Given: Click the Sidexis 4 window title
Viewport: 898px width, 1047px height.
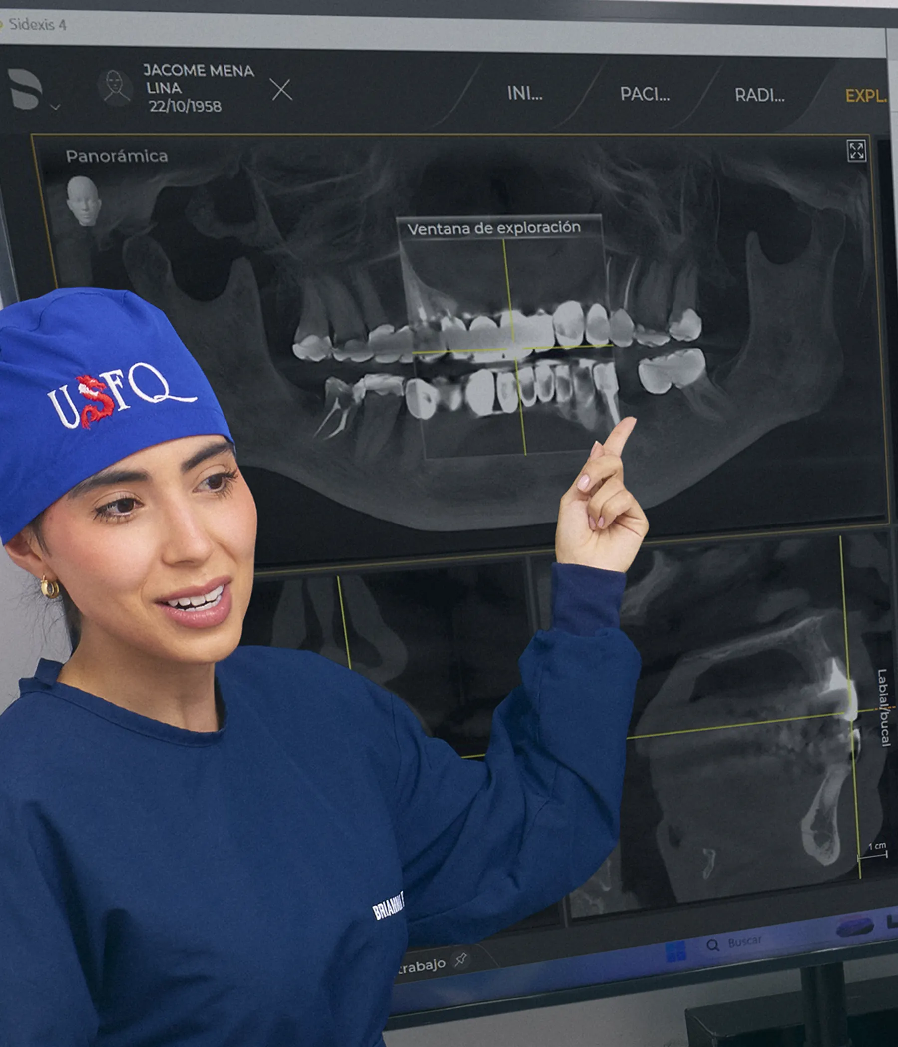Looking at the screenshot, I should click(37, 24).
